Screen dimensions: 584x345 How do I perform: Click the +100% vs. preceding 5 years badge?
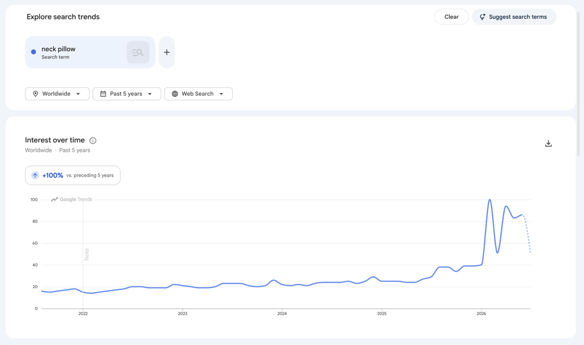click(72, 175)
